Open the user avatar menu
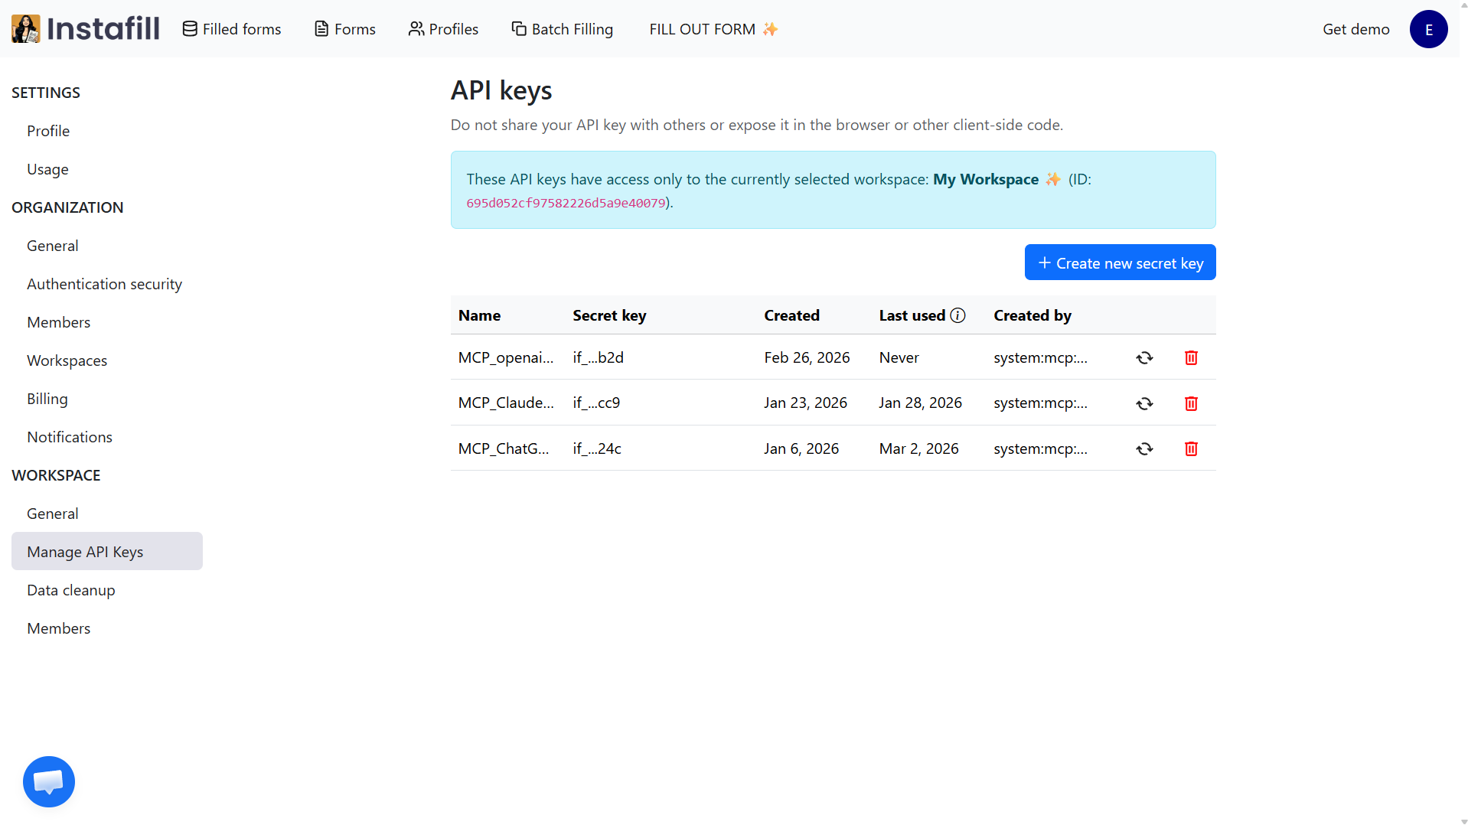 click(1428, 28)
